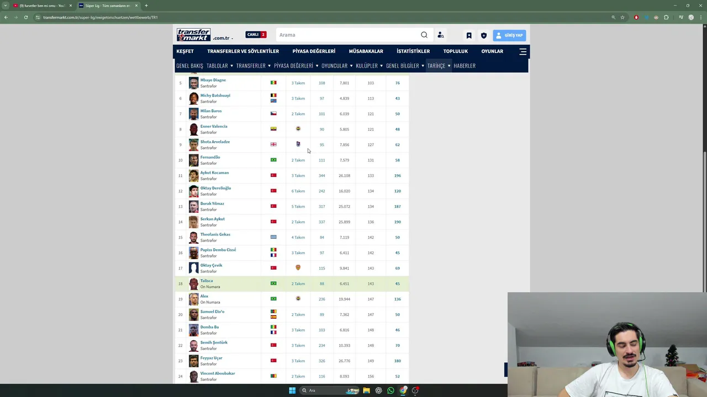Click the taskbar Ara search box
The image size is (707, 397).
coord(330,390)
